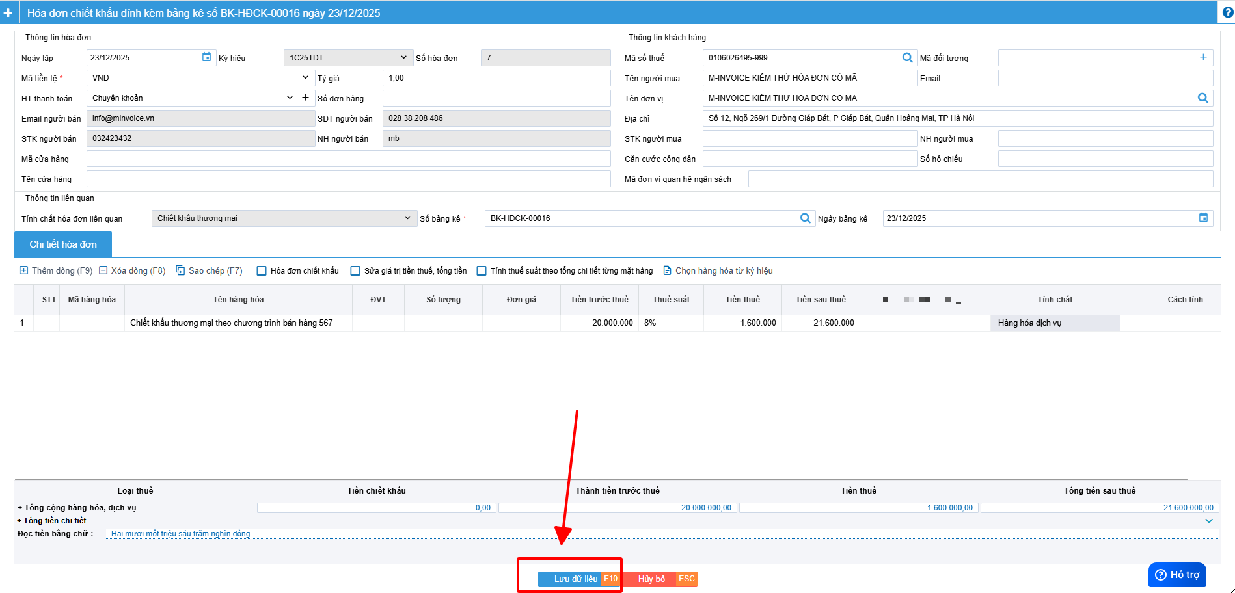Toggle Tính thuế suất theo tổng chi tiết
This screenshot has height=593, width=1235.
(482, 271)
